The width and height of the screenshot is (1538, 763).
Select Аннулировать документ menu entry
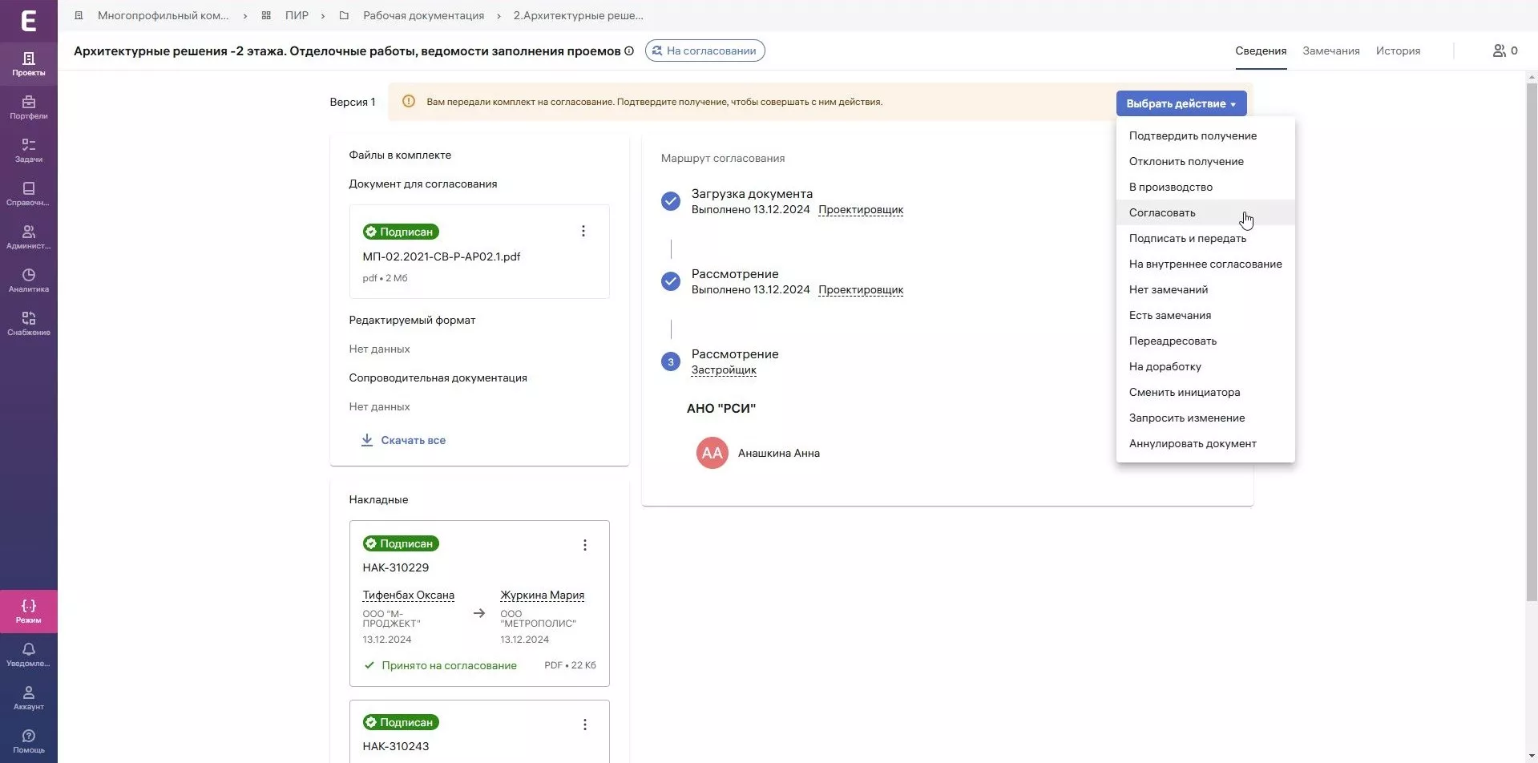[x=1193, y=443]
